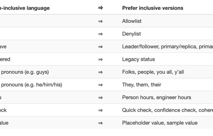Image resolution: width=213 pixels, height=136 pixels.
Task: Click the arrow beside Allowlist
Action: click(x=100, y=21)
